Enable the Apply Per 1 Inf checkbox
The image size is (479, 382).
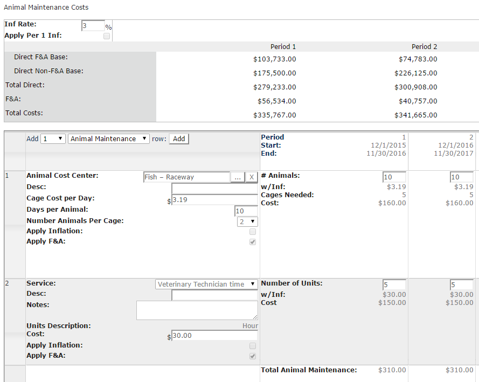tap(107, 36)
